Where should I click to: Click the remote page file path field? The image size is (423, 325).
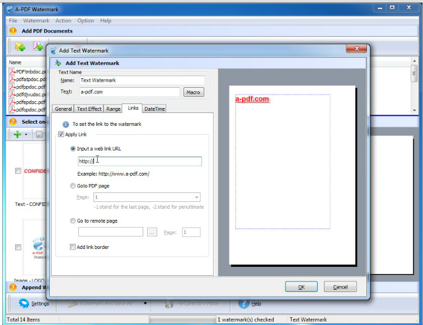click(x=111, y=232)
